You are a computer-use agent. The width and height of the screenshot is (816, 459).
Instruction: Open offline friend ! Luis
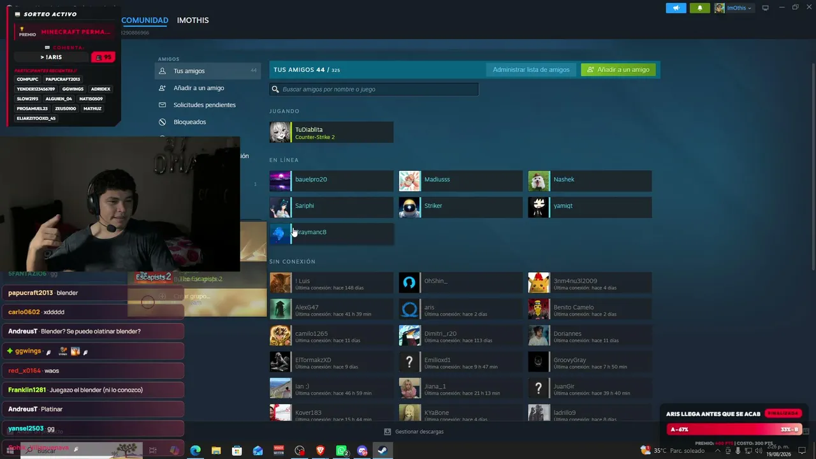click(331, 283)
